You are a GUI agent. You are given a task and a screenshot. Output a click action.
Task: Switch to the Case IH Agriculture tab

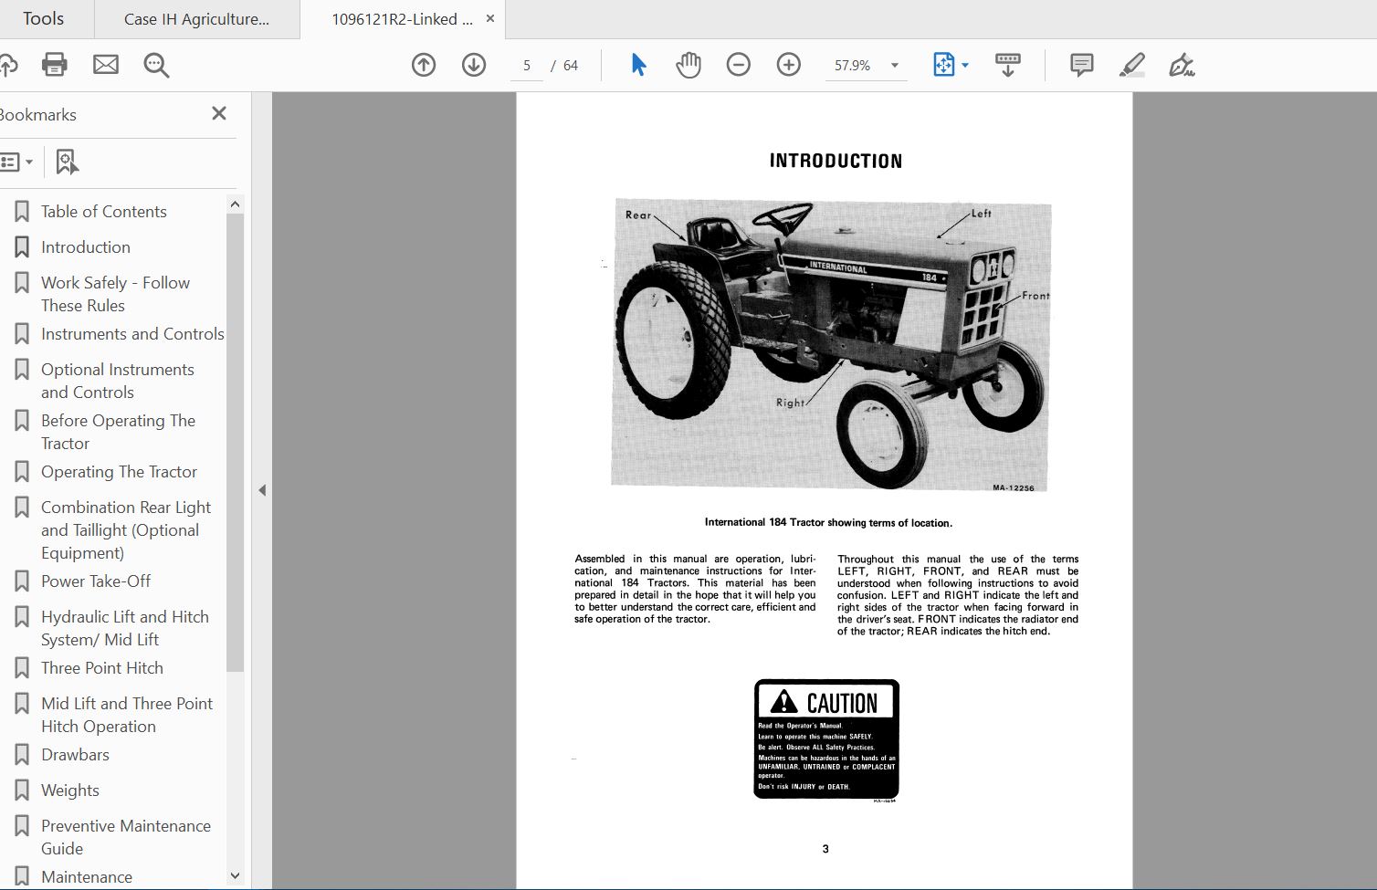point(196,19)
